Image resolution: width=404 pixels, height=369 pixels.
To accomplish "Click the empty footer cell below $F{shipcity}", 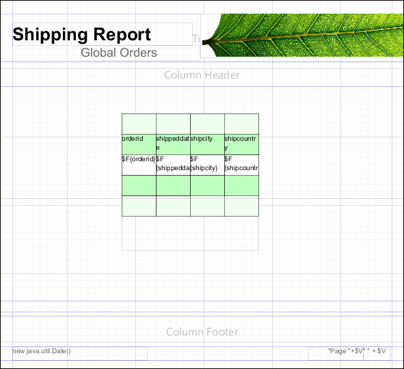I will pyautogui.click(x=207, y=185).
